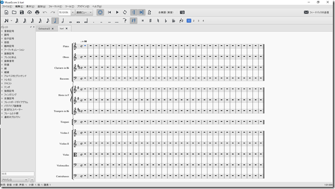Screen dimensions: 335x189
Task: Click the palette search field
Action: (18, 174)
